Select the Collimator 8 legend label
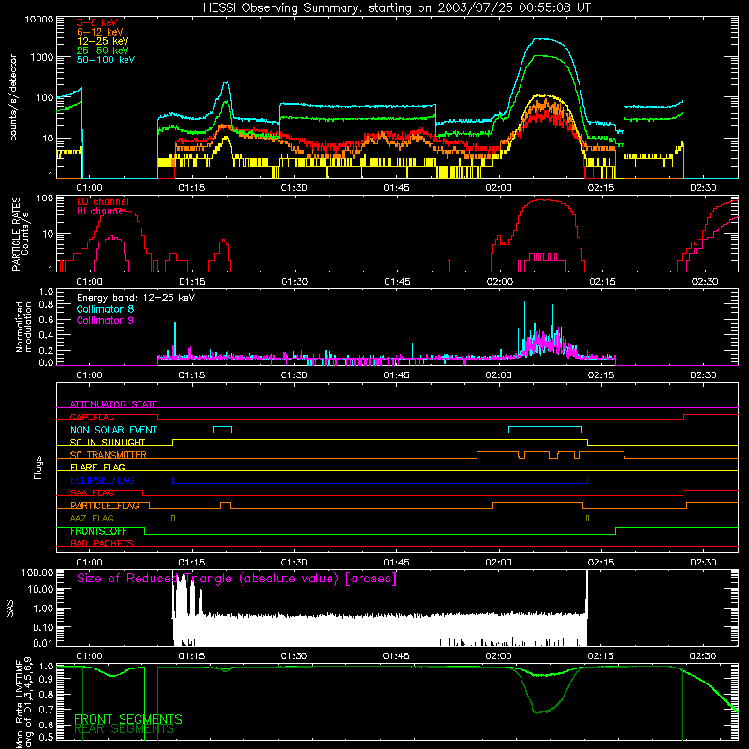Screen dimensions: 749x749 tap(105, 309)
